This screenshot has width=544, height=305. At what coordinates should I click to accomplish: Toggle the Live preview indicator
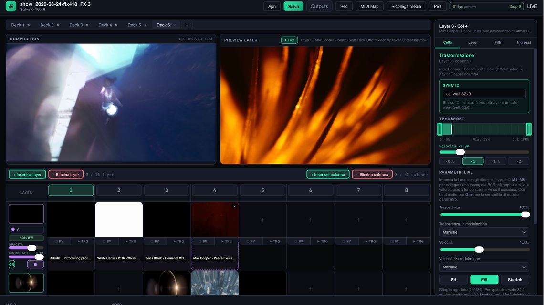coord(289,40)
